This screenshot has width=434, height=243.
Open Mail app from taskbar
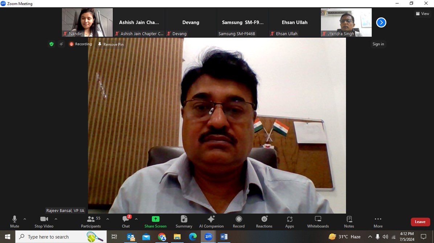point(146,236)
